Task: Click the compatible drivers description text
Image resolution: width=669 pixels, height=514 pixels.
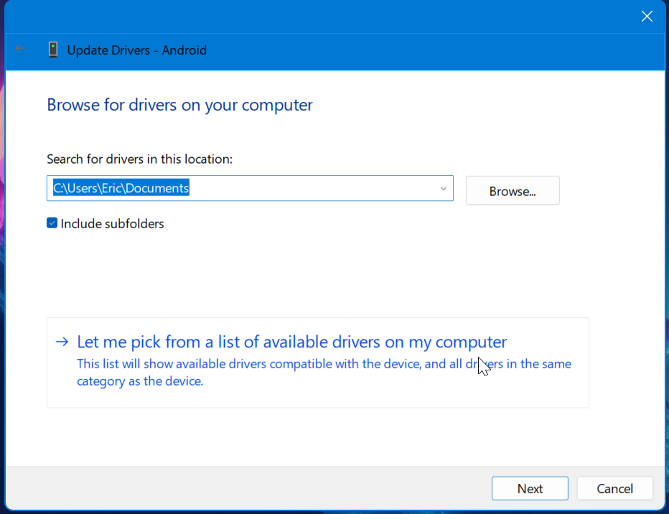Action: coord(323,372)
